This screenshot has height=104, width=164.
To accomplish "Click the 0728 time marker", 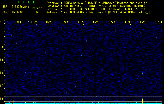I will click(x=127, y=22).
